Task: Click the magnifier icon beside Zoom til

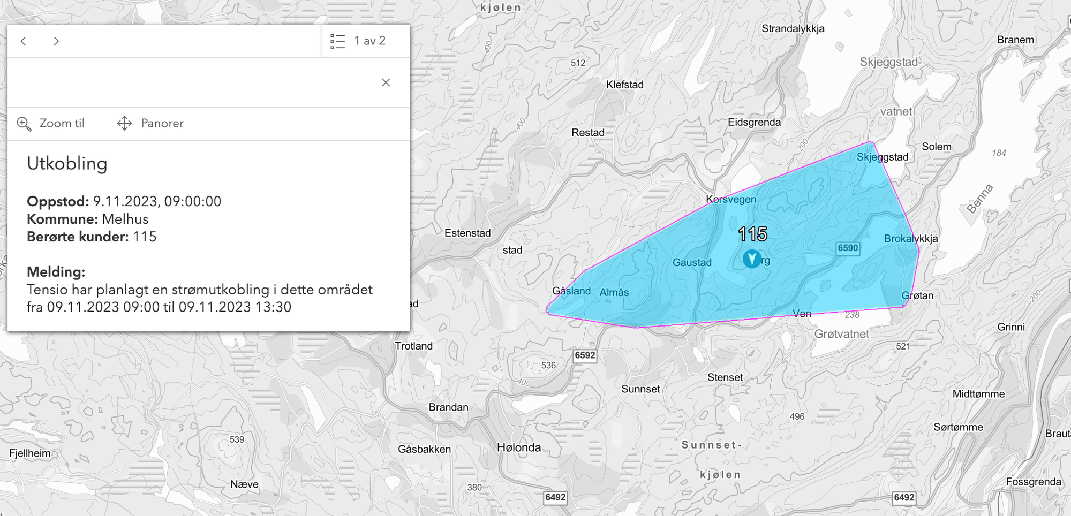Action: pyautogui.click(x=24, y=124)
